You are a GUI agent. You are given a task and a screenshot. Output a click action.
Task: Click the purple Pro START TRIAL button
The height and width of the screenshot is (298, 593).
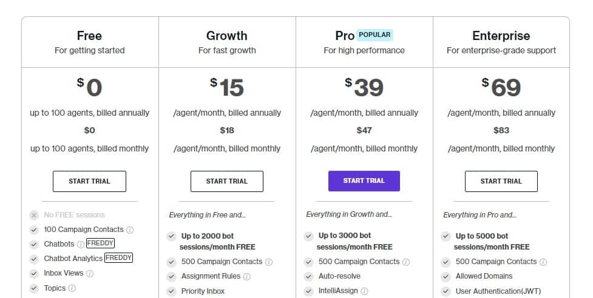364,181
